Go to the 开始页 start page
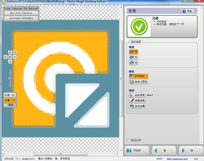Image resolution: width=204 pixels, height=161 pixels. tap(137, 151)
